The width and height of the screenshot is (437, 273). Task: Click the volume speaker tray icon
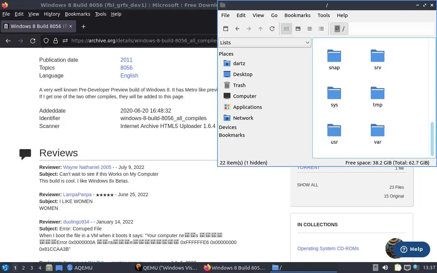[x=385, y=268]
